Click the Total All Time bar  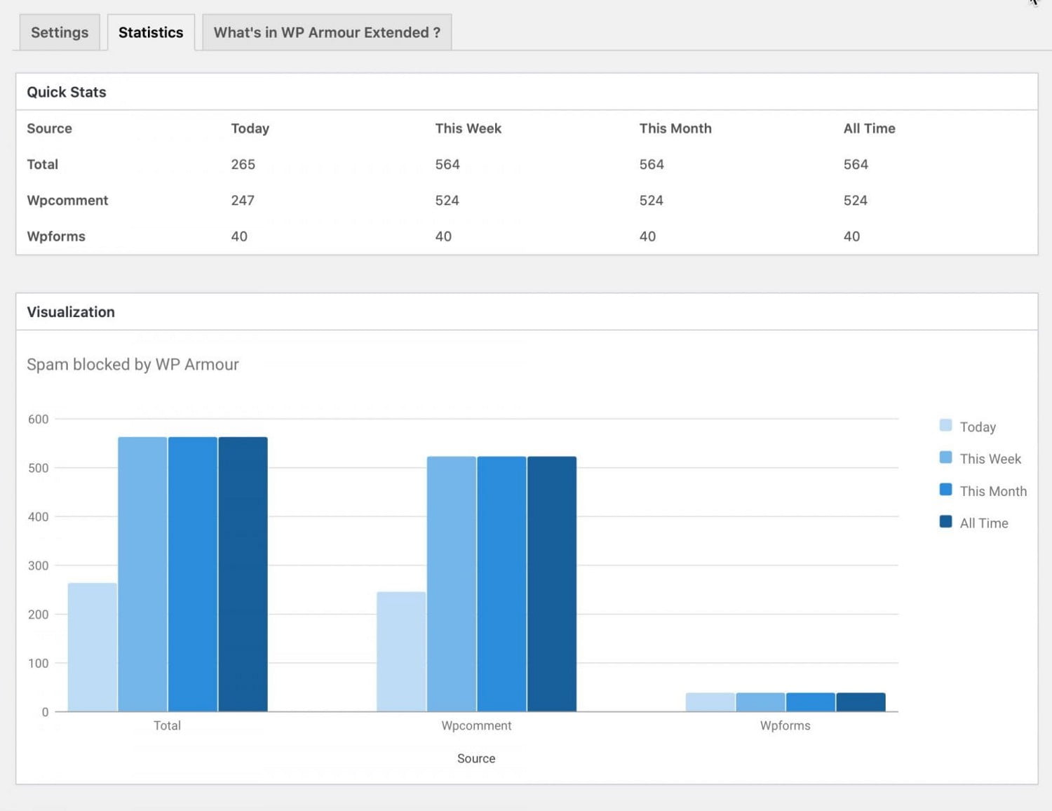click(x=243, y=574)
